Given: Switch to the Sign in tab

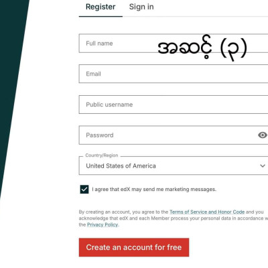Looking at the screenshot, I should pos(141,7).
